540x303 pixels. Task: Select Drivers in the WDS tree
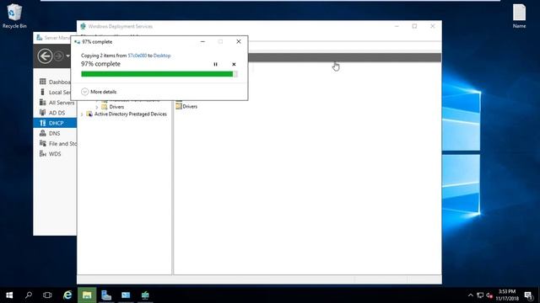pos(116,107)
